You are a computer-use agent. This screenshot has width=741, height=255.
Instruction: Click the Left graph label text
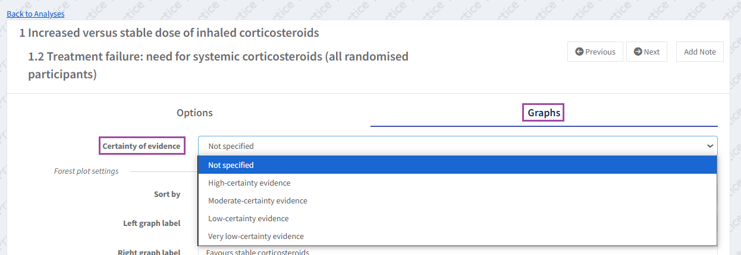coord(151,223)
